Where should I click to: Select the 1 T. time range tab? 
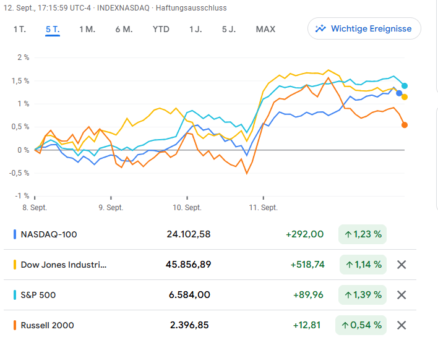pyautogui.click(x=20, y=29)
